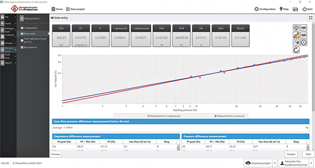Open the Customer section icon
The height and width of the screenshot is (168, 315).
click(2, 36)
